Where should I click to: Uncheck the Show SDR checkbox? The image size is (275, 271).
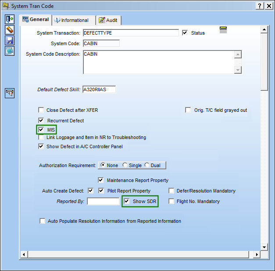[x=127, y=201]
